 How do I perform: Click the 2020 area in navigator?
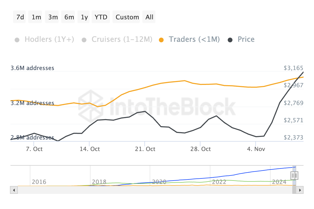pos(159,182)
